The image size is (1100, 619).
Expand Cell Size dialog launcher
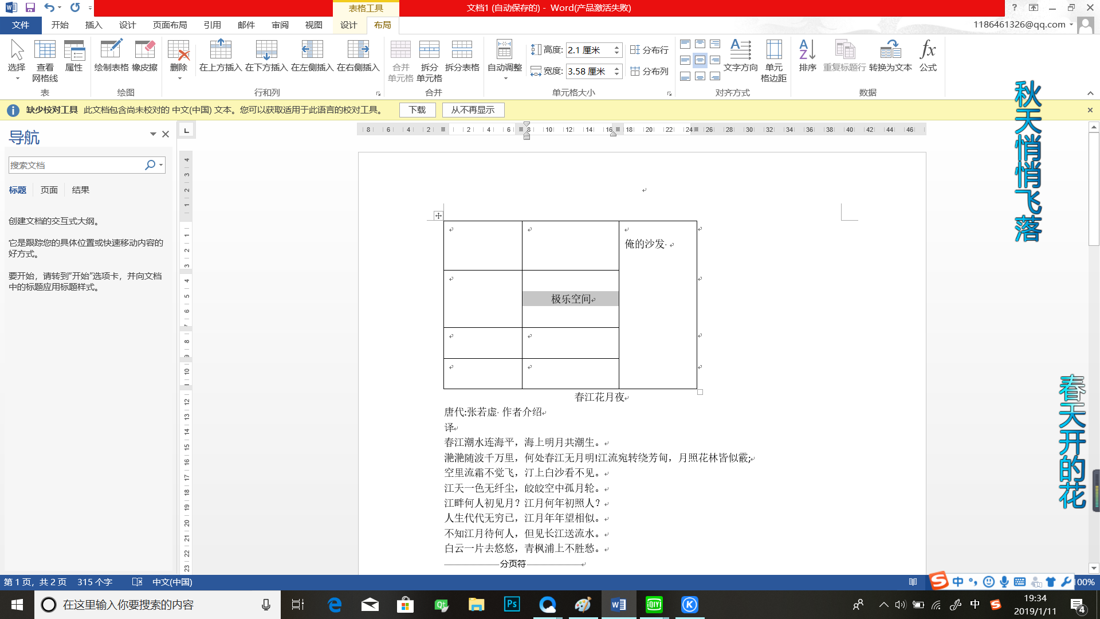[x=669, y=93]
